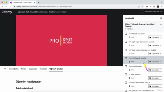Open lecture 32. VQMOD kurulumu
Image resolution: width=164 pixels, height=92 pixels.
(x=137, y=34)
